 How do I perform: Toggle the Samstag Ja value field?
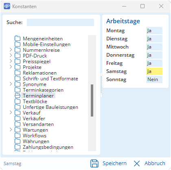154,71
